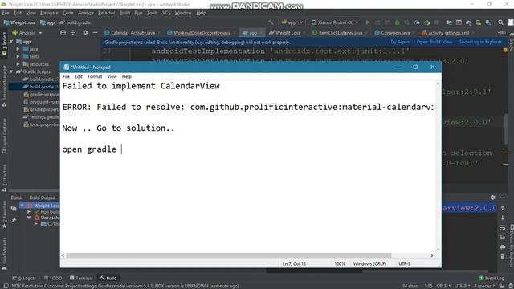The width and height of the screenshot is (514, 289).
Task: Click Scroll from Source target icon in Project panel
Action: pyautogui.click(x=63, y=32)
